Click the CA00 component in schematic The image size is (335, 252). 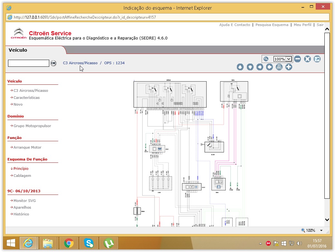[214, 147]
